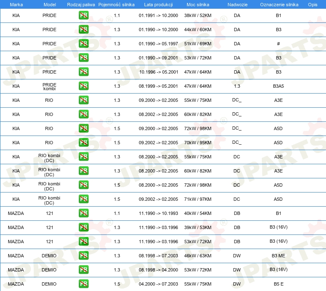
Task: Click fuel icon in KIA PRIDE 44kW row
Action: point(83,30)
